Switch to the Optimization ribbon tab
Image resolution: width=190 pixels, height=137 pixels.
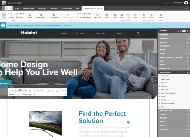[66, 8]
